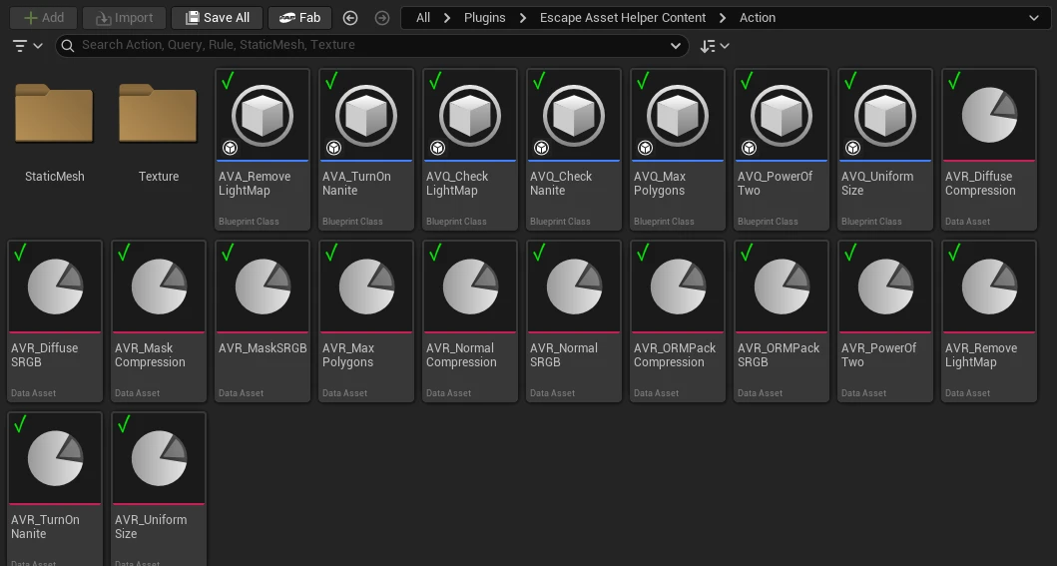Navigate to All in breadcrumb path
The height and width of the screenshot is (566, 1057).
(423, 18)
